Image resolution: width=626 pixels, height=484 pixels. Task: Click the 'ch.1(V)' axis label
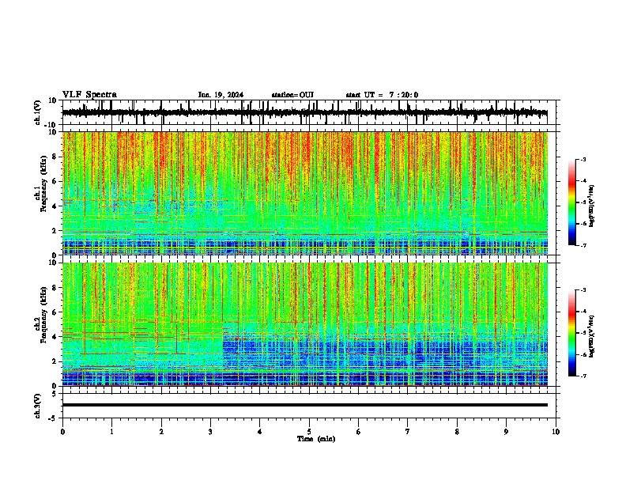(38, 112)
